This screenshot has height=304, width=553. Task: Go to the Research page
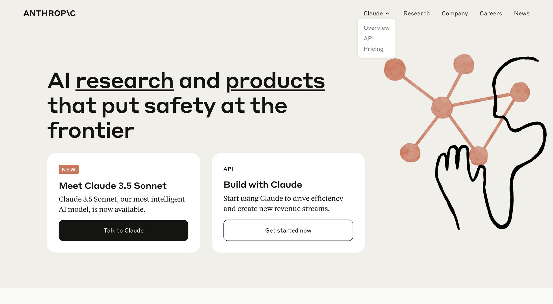tap(416, 14)
